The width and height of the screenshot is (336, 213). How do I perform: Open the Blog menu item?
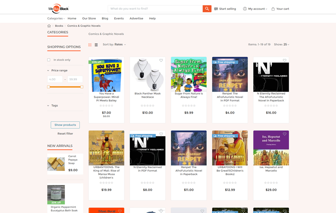pos(105,18)
